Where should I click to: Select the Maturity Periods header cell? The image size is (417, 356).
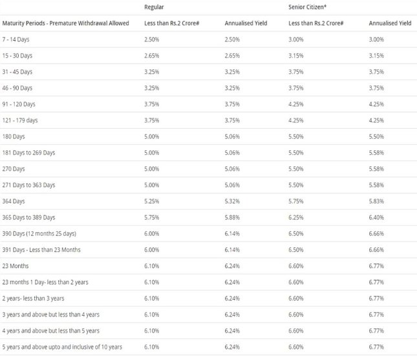click(x=65, y=23)
